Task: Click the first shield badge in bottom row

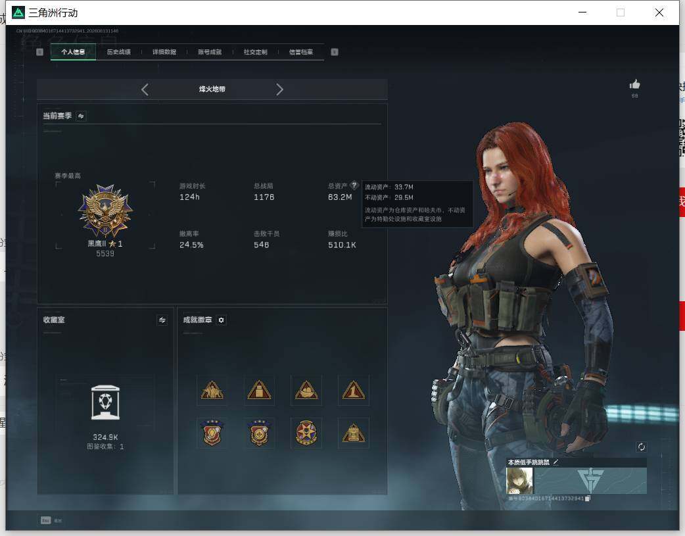Action: coord(212,433)
